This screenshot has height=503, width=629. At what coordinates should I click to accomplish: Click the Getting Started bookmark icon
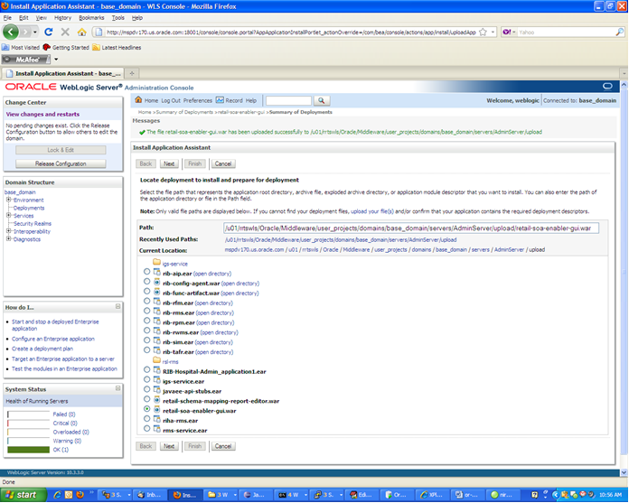pos(46,47)
